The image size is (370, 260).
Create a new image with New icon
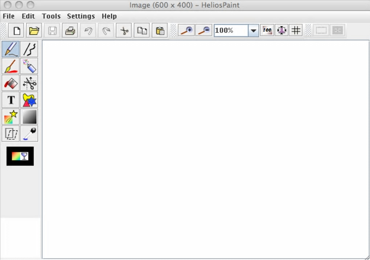pyautogui.click(x=16, y=31)
